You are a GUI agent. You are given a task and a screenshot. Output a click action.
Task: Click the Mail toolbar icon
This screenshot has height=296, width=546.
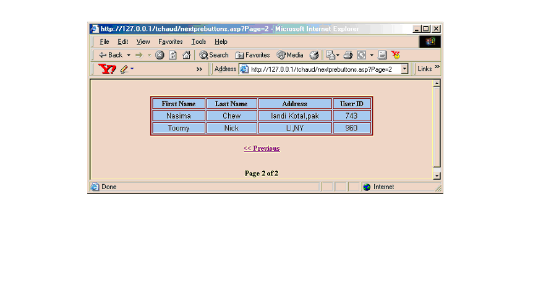coord(330,55)
